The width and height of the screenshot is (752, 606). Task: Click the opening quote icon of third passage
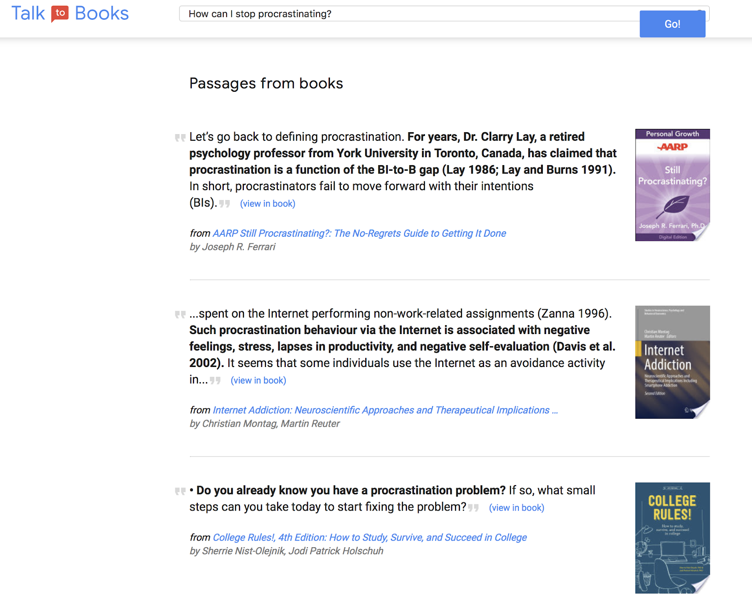(x=180, y=491)
